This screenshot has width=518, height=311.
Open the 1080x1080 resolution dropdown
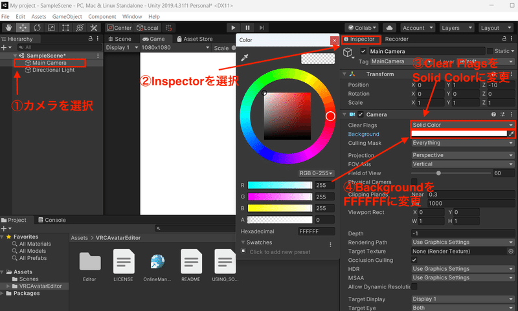click(x=175, y=47)
